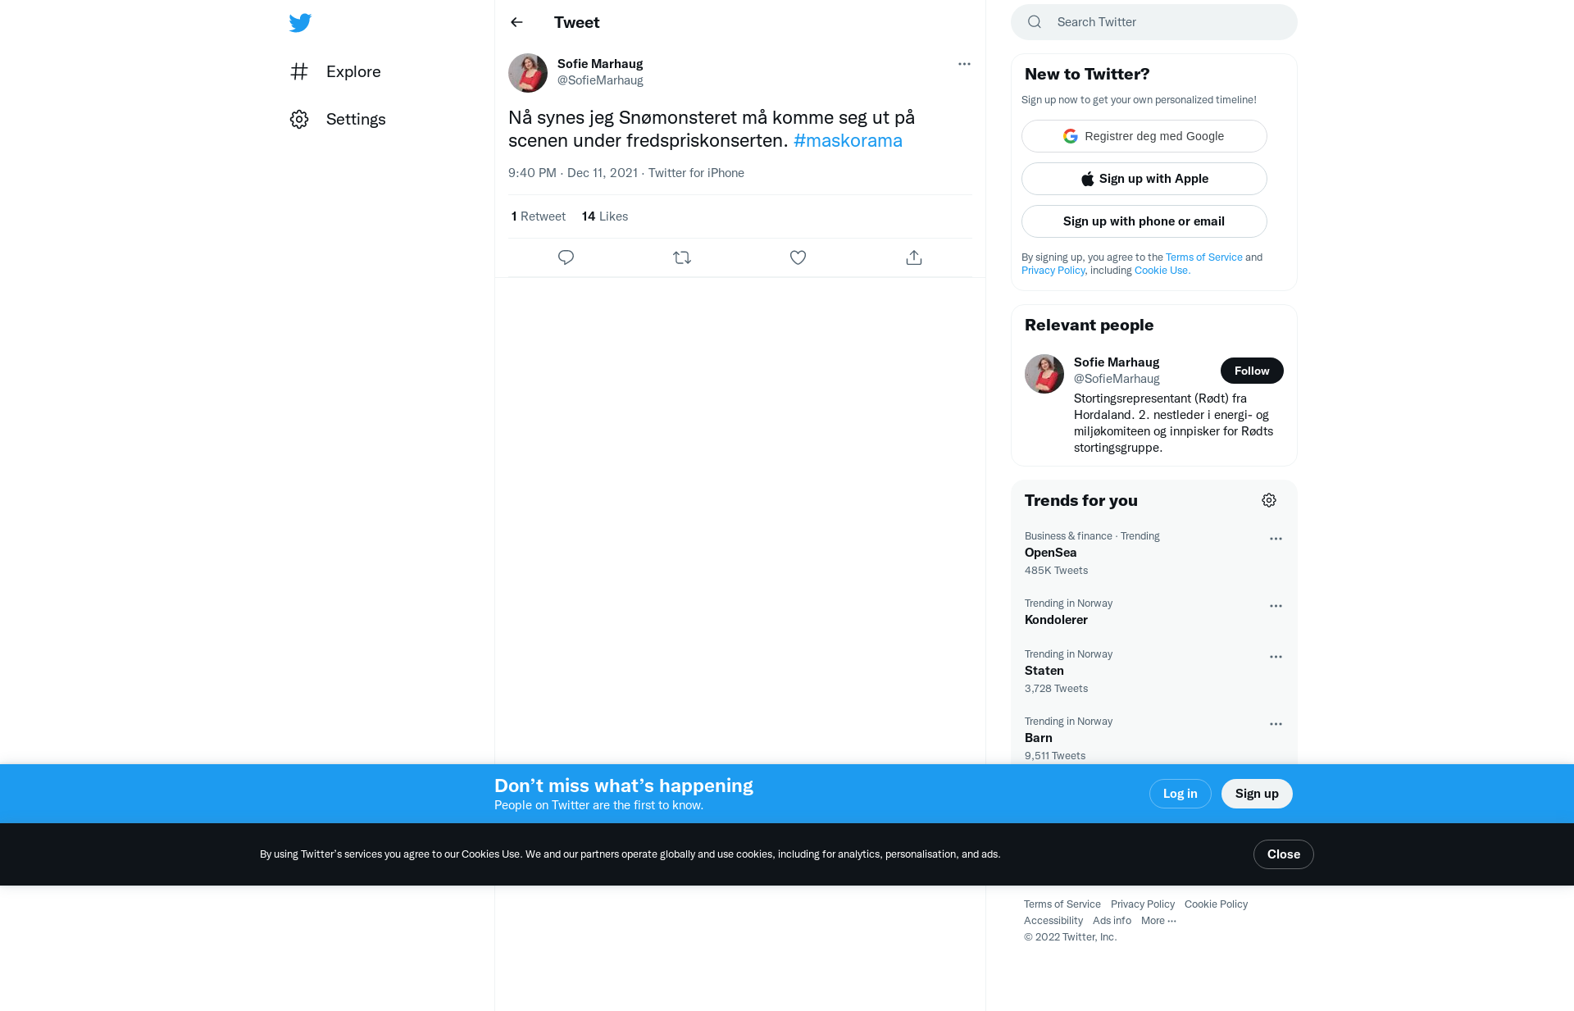The image size is (1574, 1011).
Task: Open more options for OpenSea trend
Action: pos(1276,539)
